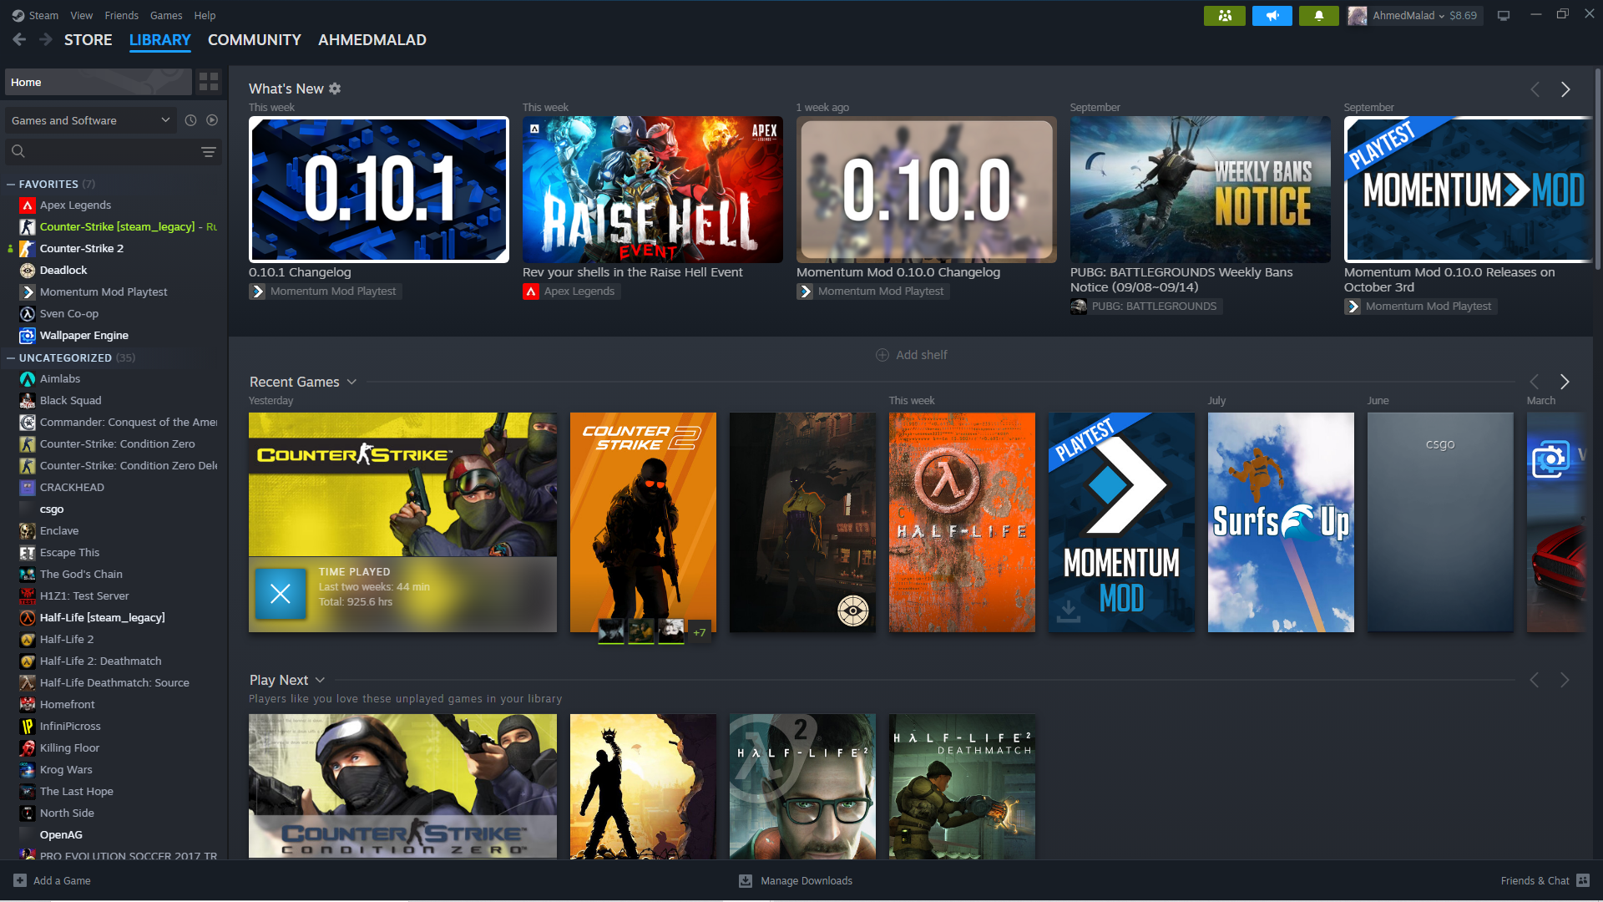Open the announcements megaphone icon
Image resolution: width=1603 pixels, height=902 pixels.
click(x=1272, y=16)
